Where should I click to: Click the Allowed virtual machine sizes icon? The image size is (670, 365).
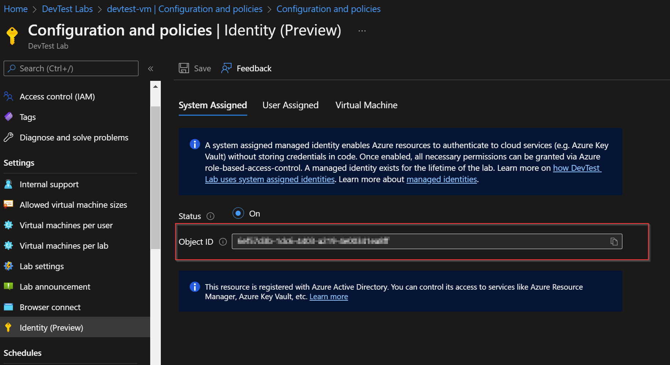tap(8, 205)
